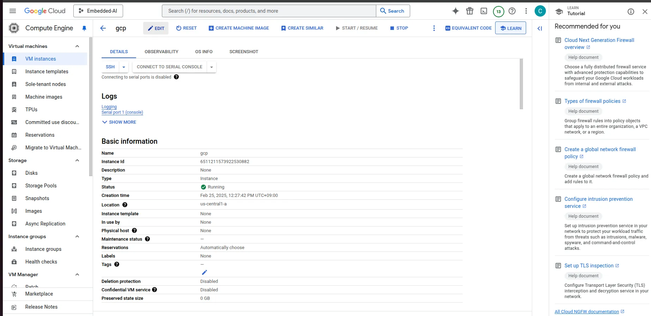
Task: Click the RESET button
Action: click(x=186, y=28)
